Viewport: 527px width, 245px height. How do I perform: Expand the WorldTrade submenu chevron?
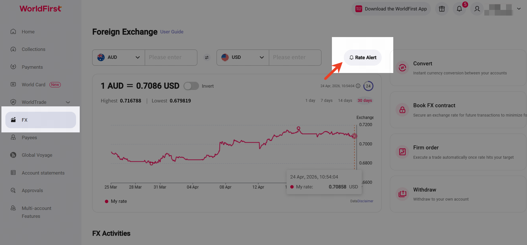68,102
